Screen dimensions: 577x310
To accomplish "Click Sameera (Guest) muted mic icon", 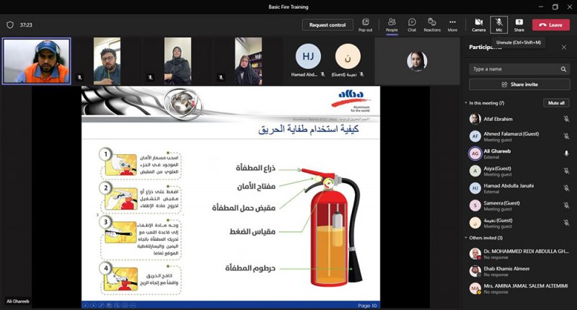I will click(x=566, y=205).
